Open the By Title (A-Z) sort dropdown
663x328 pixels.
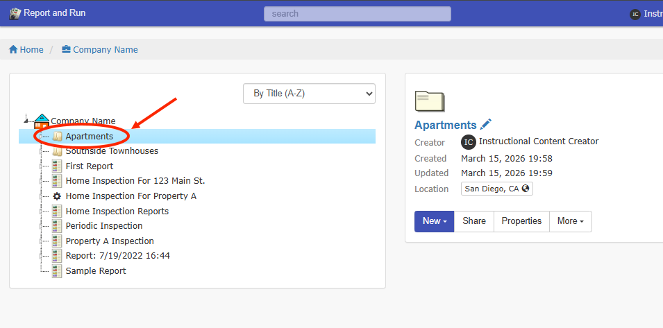click(309, 94)
